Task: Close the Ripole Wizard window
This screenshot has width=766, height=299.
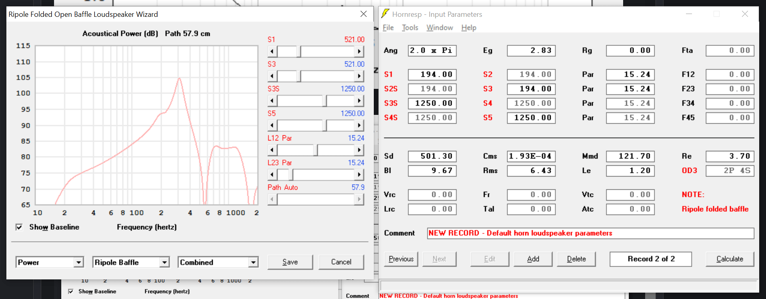Action: point(363,14)
